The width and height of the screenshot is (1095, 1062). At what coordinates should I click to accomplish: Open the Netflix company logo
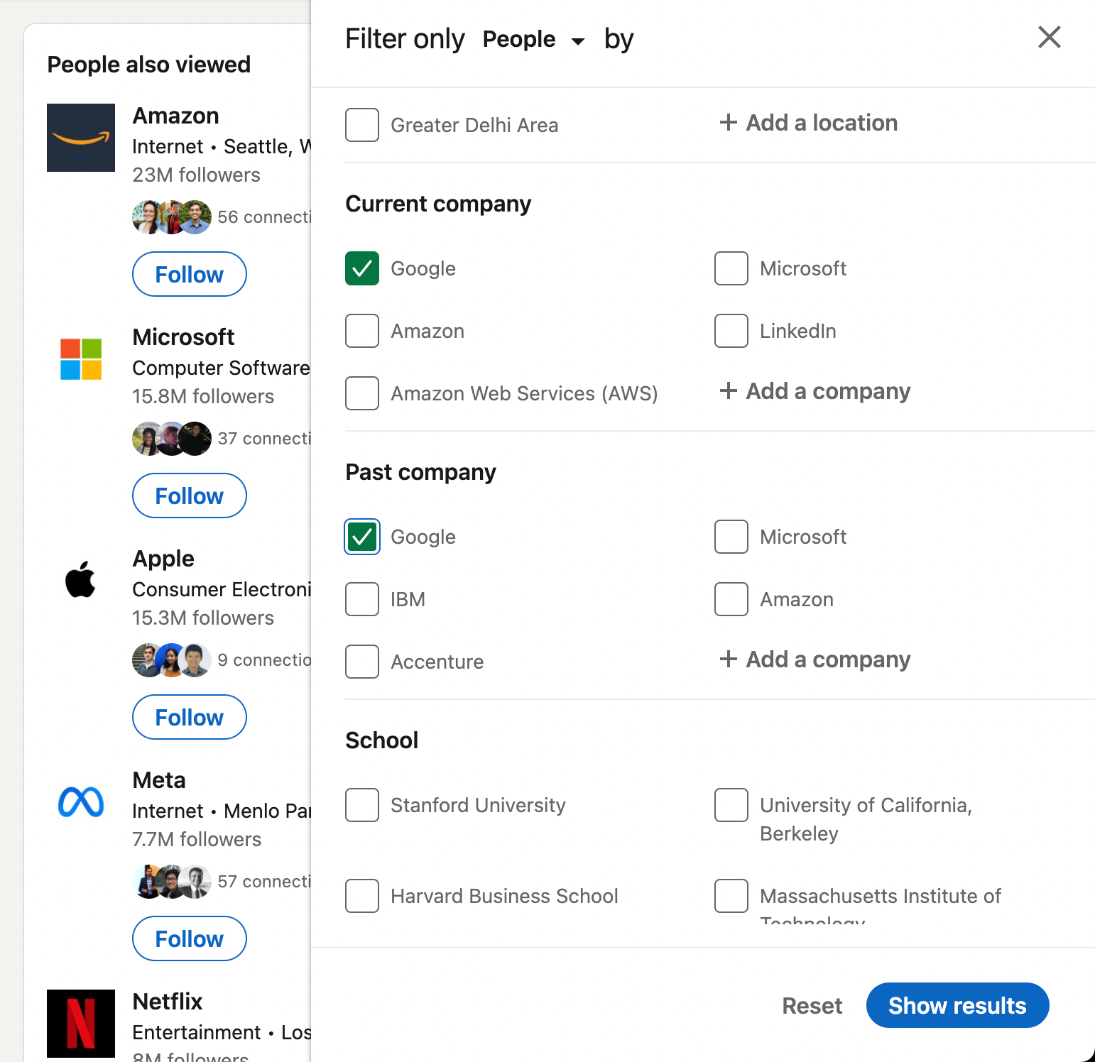click(81, 1024)
